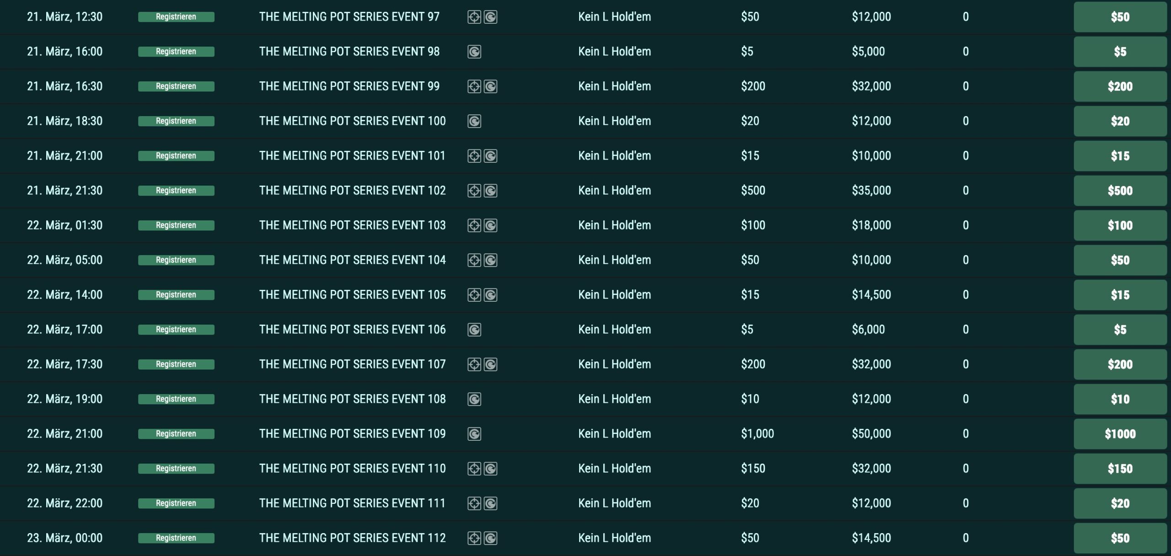Click the re-entry icon for Event 98
1171x556 pixels.
coord(474,52)
